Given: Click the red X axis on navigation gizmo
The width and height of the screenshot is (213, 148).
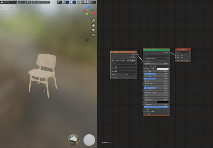Looking at the screenshot, I should point(94,13).
